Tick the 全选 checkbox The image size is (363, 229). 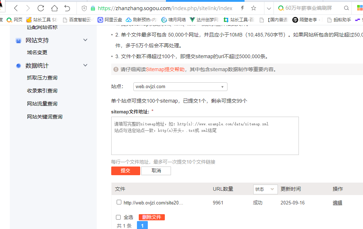click(x=118, y=217)
